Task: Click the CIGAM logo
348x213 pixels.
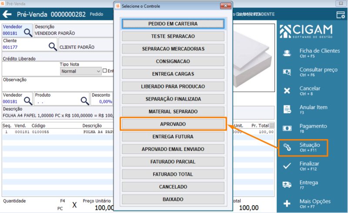Action: 306,31
